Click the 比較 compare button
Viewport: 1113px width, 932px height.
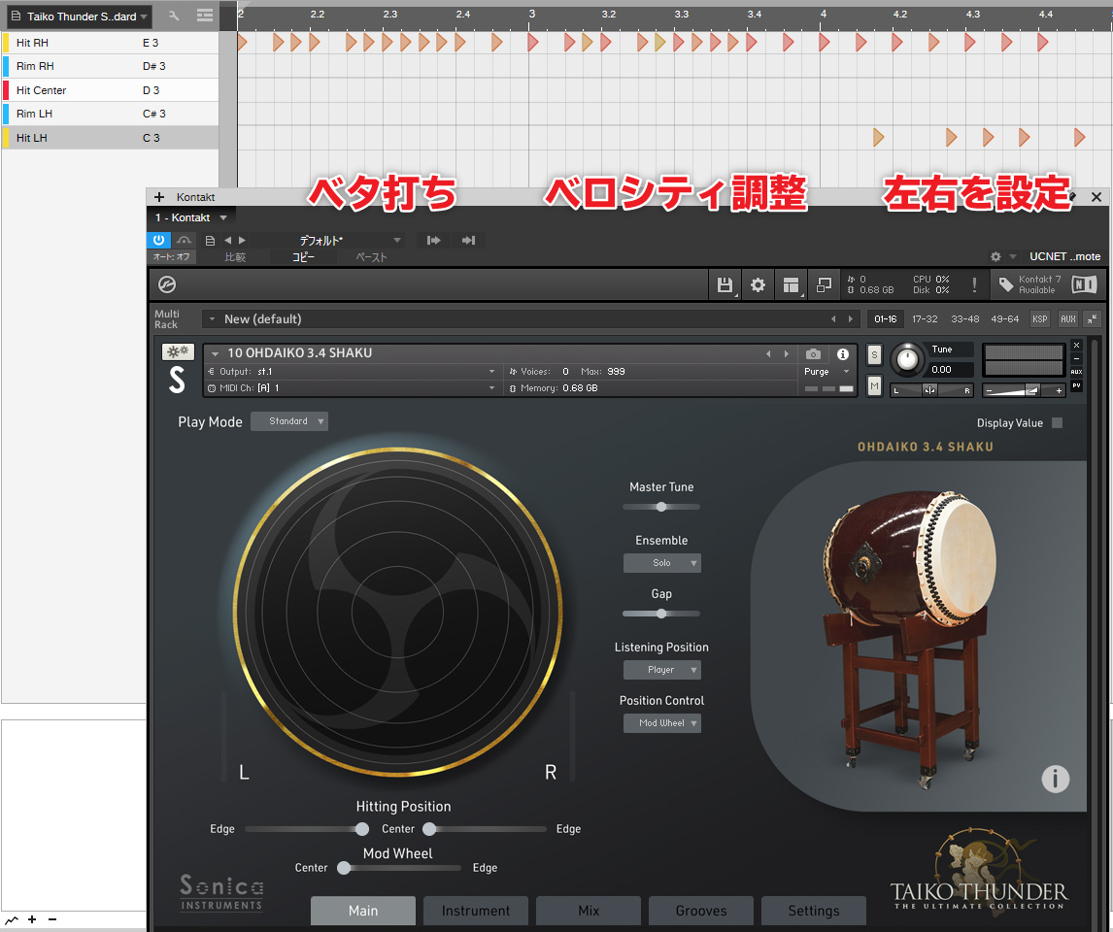(235, 257)
